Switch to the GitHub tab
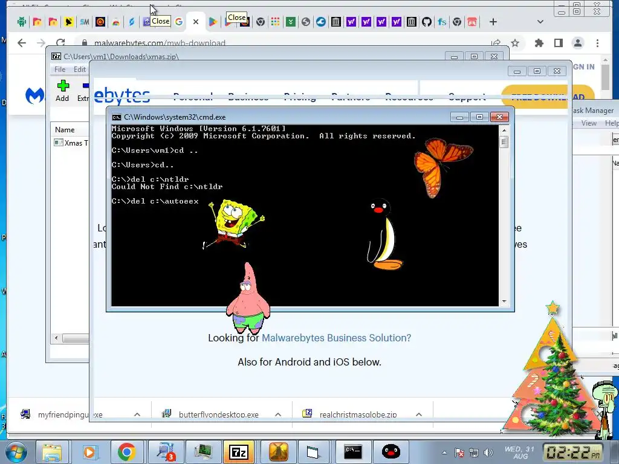 [x=426, y=22]
